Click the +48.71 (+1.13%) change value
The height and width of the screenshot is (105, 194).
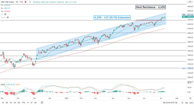pos(70,2)
